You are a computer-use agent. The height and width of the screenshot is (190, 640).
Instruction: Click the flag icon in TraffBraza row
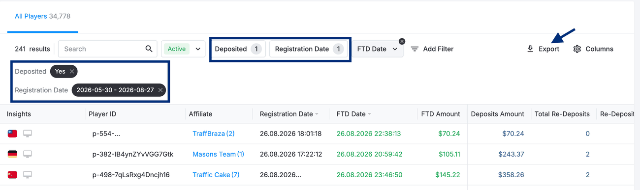pyautogui.click(x=12, y=134)
